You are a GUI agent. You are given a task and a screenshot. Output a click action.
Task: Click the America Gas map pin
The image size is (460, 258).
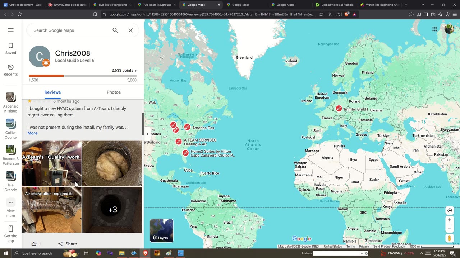click(x=187, y=127)
